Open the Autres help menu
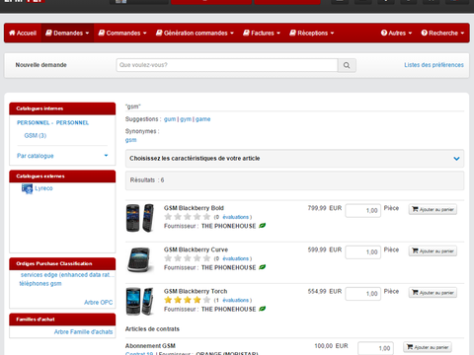Viewport: 474px width, 355px height. (x=396, y=33)
